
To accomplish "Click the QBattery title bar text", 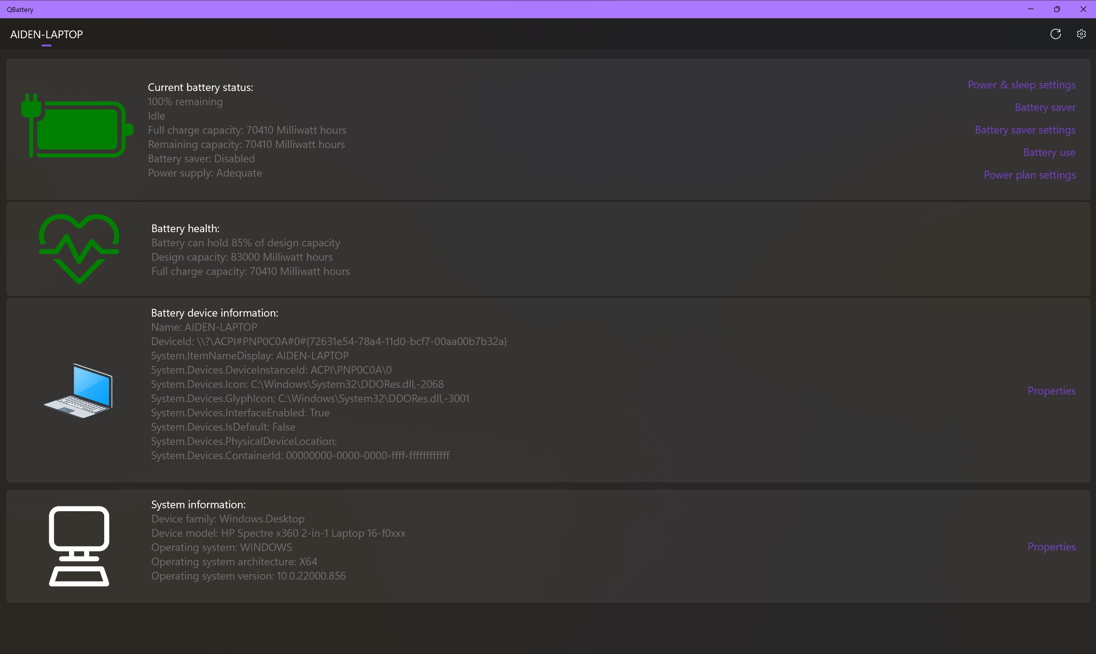I will click(x=20, y=9).
